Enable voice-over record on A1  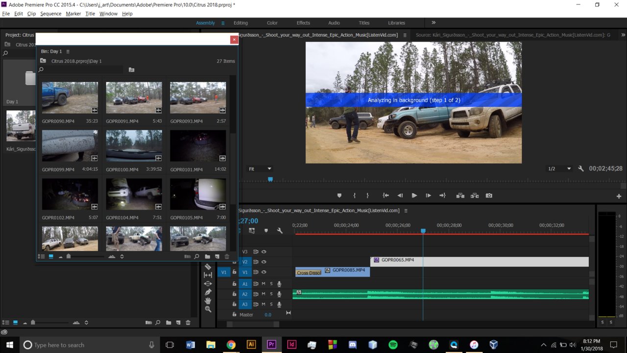(279, 284)
